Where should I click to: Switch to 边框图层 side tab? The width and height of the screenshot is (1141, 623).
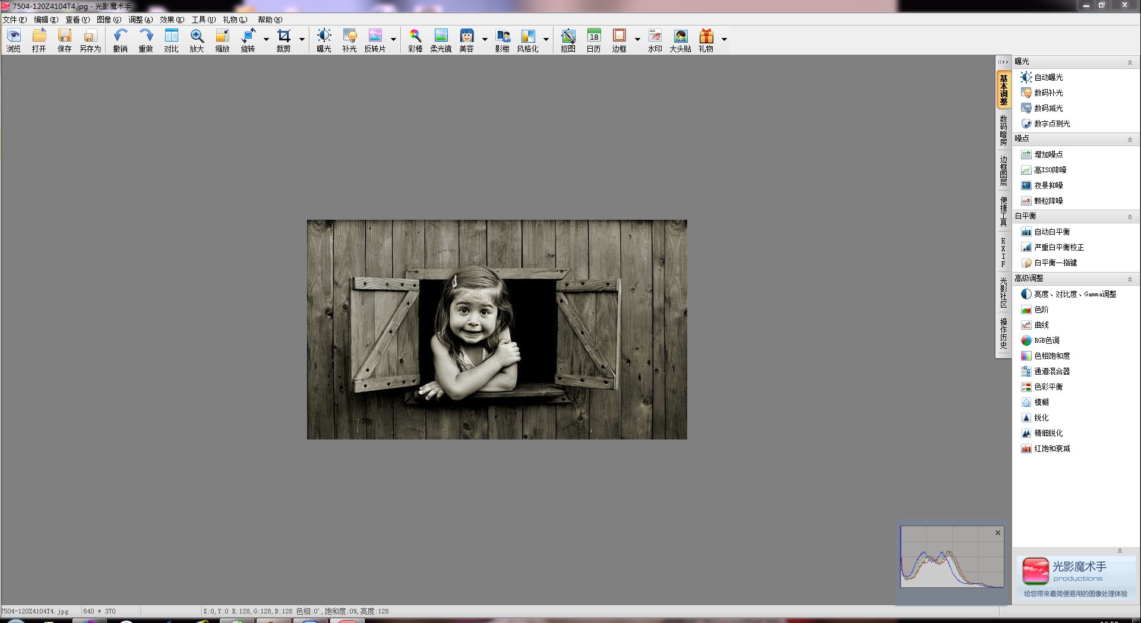click(x=1003, y=170)
